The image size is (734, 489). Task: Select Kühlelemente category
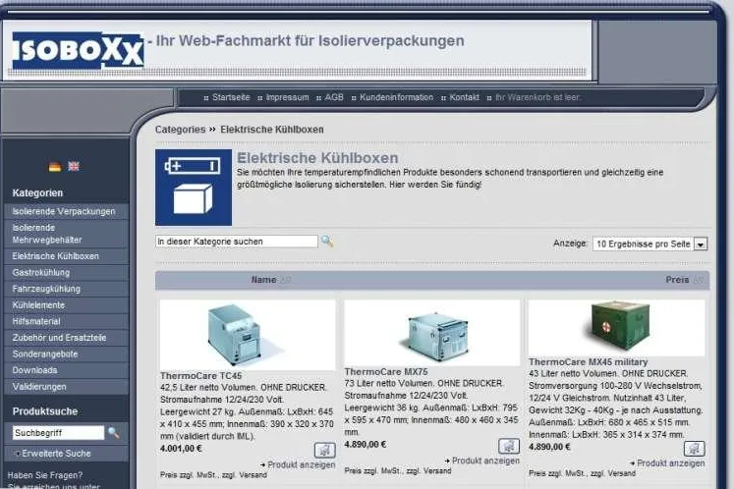click(x=66, y=305)
